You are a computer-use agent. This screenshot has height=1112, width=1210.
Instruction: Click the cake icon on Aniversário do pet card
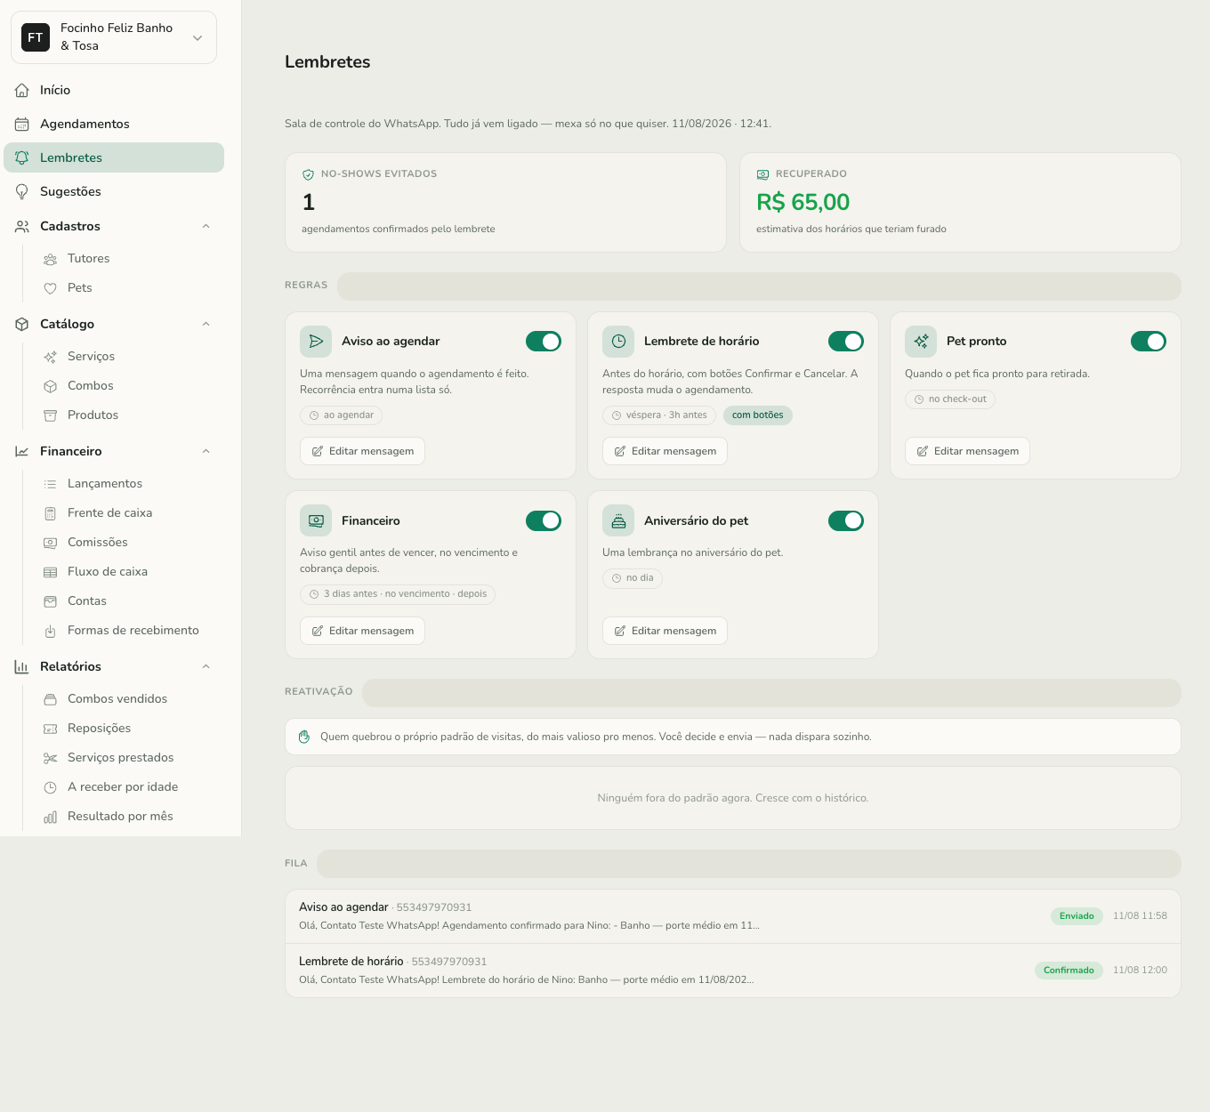(618, 521)
